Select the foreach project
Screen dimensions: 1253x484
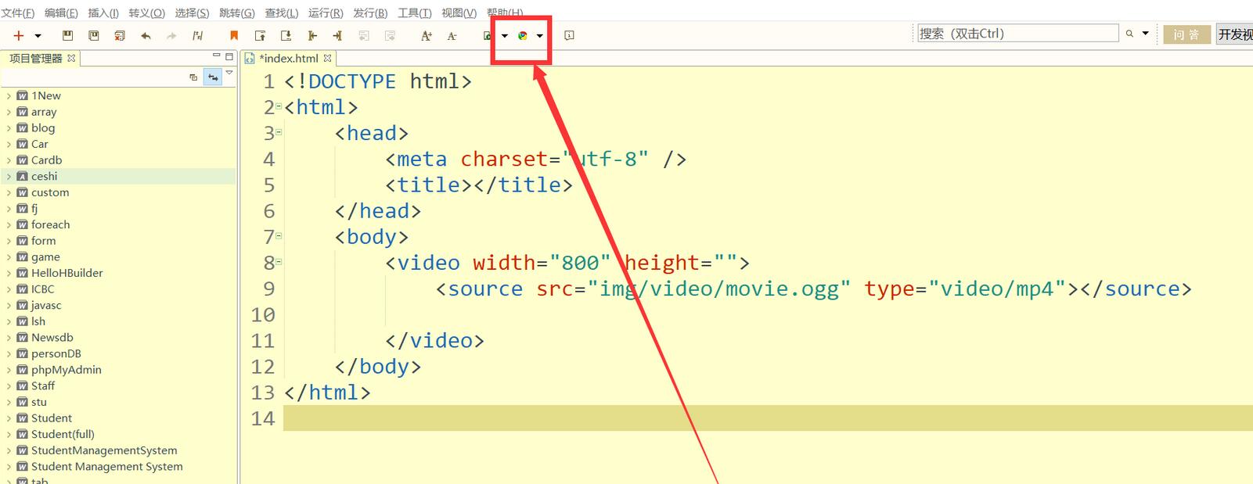50,225
